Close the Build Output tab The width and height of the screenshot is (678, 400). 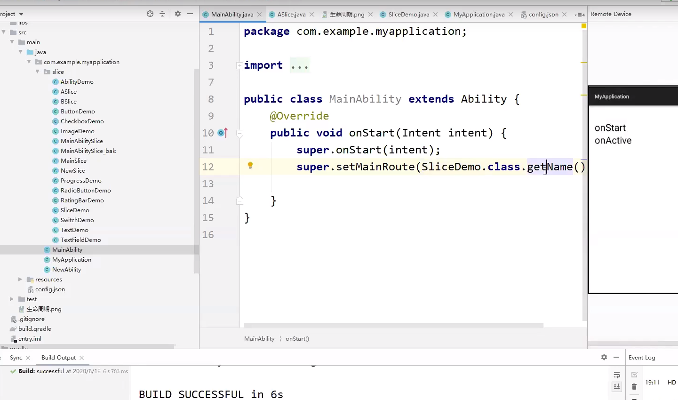point(82,358)
